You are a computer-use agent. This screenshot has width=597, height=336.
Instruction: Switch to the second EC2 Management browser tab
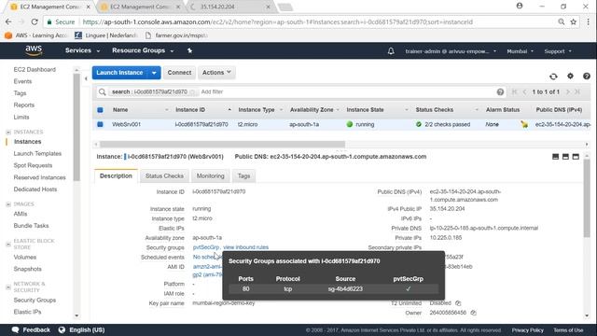click(x=140, y=7)
